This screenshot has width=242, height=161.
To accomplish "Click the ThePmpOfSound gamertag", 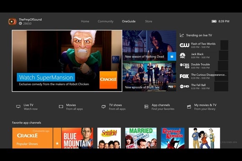I will point(30,20).
